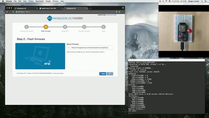Click the date and time in menu bar
The width and height of the screenshot is (209, 118).
[179, 1]
